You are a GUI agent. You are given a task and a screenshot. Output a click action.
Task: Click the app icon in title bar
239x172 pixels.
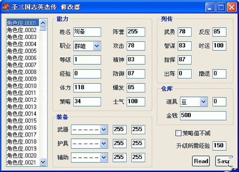pos(6,7)
